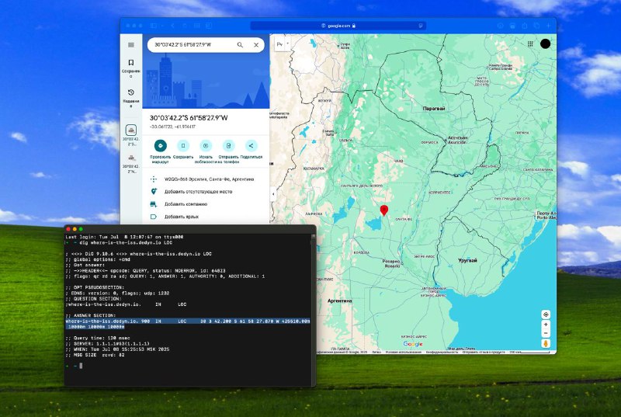This screenshot has height=417, width=621.
Task: Copy the W2QG+868 plus code row
Action: coord(206,179)
